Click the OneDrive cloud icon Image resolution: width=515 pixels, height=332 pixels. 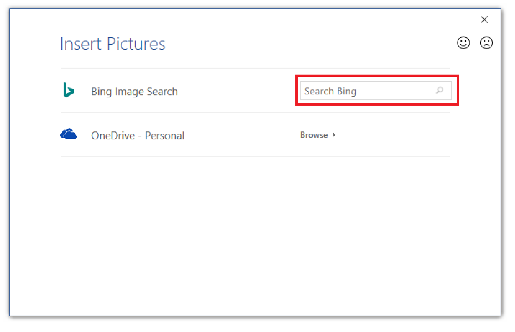point(69,134)
